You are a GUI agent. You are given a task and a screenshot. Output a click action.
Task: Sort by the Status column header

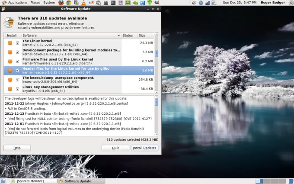click(128, 36)
